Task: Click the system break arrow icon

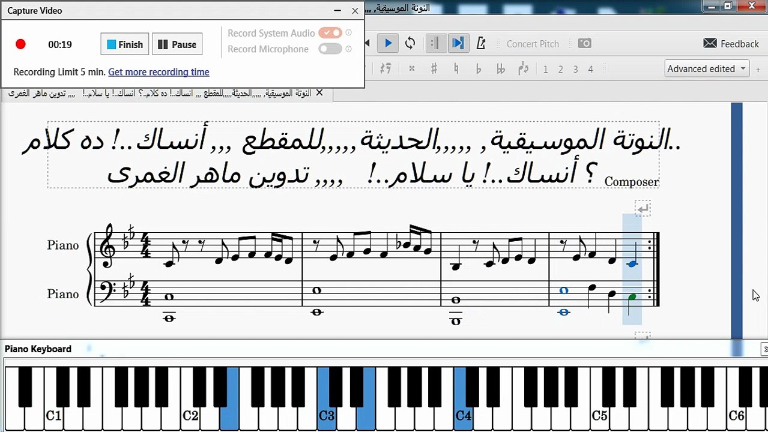Action: (x=643, y=208)
